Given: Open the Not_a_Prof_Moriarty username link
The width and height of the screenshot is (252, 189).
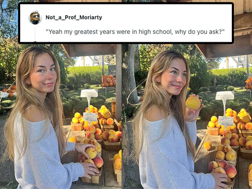Looking at the screenshot, I should coord(74,17).
